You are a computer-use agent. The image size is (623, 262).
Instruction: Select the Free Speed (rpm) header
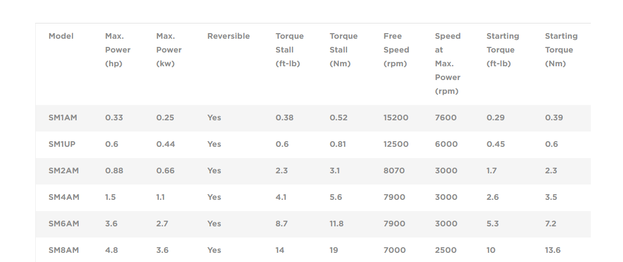[396, 50]
